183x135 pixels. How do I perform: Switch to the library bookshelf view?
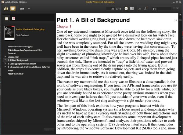[x=6, y=9]
